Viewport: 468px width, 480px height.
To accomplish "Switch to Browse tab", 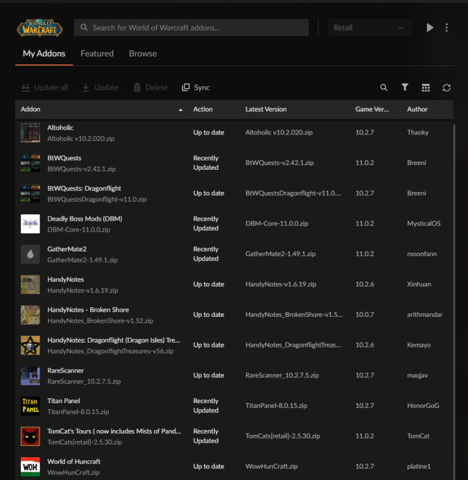I will 143,53.
